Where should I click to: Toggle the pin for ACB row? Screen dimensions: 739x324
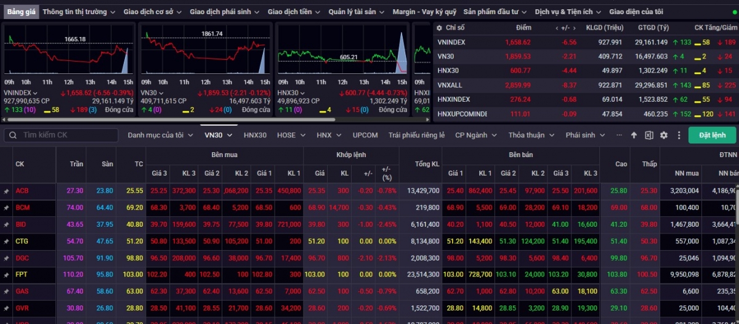click(x=6, y=191)
